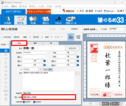Open the 全体を表示 zoom dropdown

tap(117, 29)
